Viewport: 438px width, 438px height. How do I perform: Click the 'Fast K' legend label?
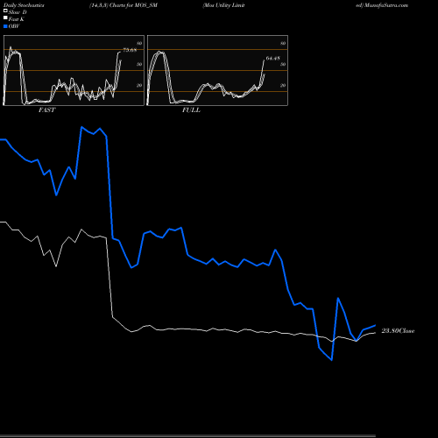[17, 19]
